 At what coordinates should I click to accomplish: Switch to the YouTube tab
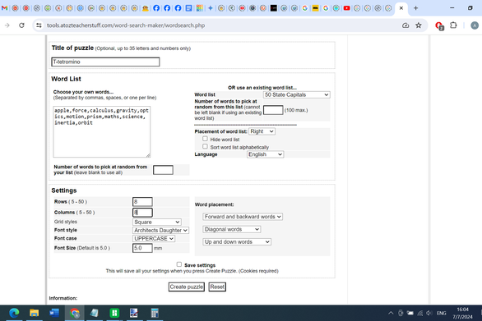pyautogui.click(x=347, y=8)
